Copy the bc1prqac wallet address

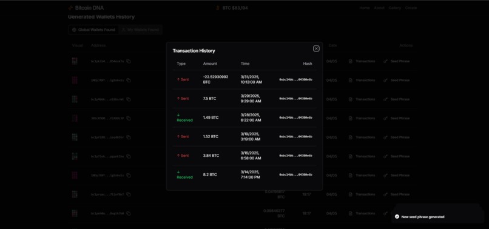pyautogui.click(x=129, y=194)
